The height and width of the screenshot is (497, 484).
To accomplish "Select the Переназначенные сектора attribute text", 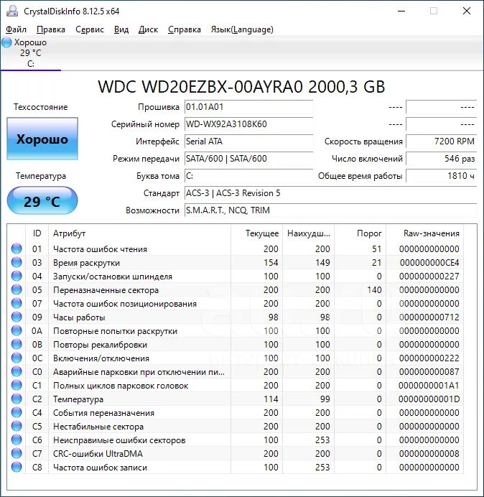I will click(106, 290).
